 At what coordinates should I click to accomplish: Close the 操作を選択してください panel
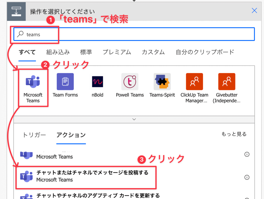point(254,10)
